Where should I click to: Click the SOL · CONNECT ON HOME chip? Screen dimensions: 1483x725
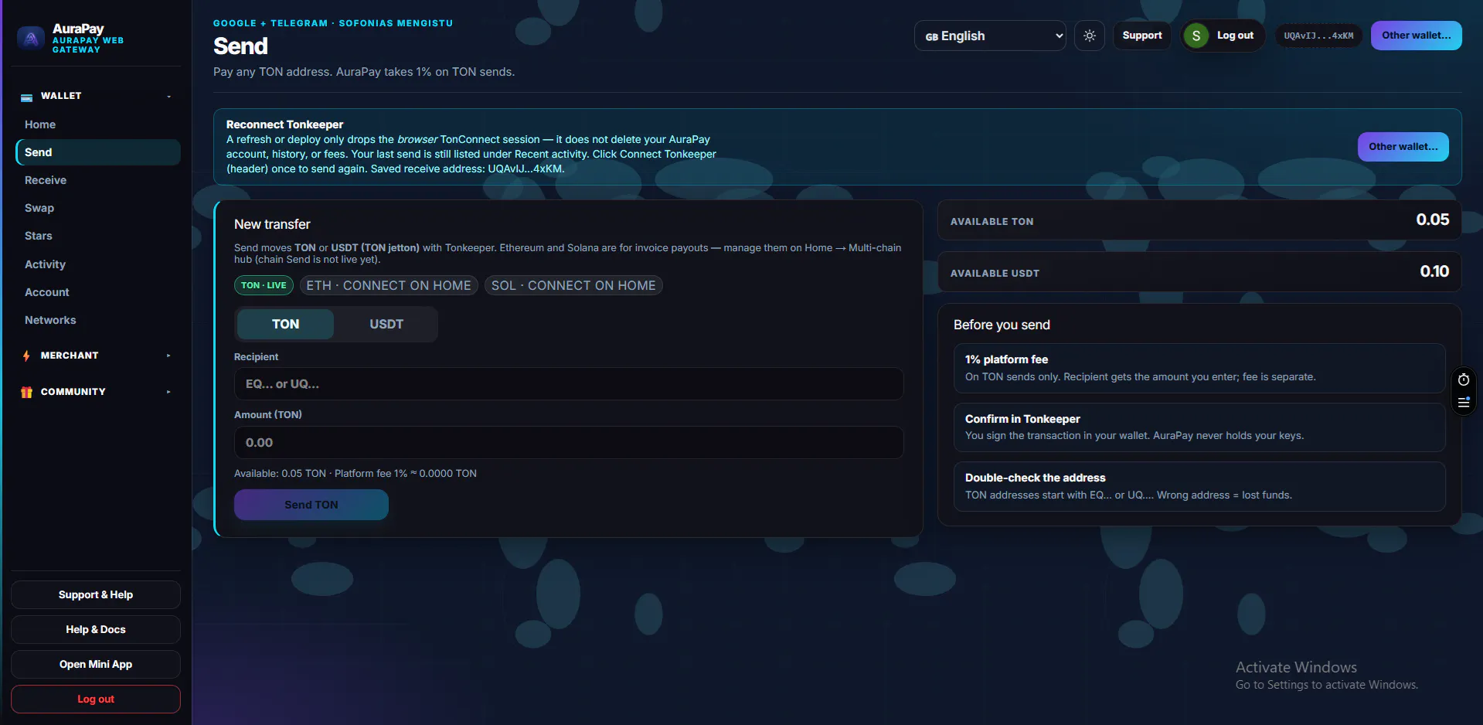tap(573, 285)
